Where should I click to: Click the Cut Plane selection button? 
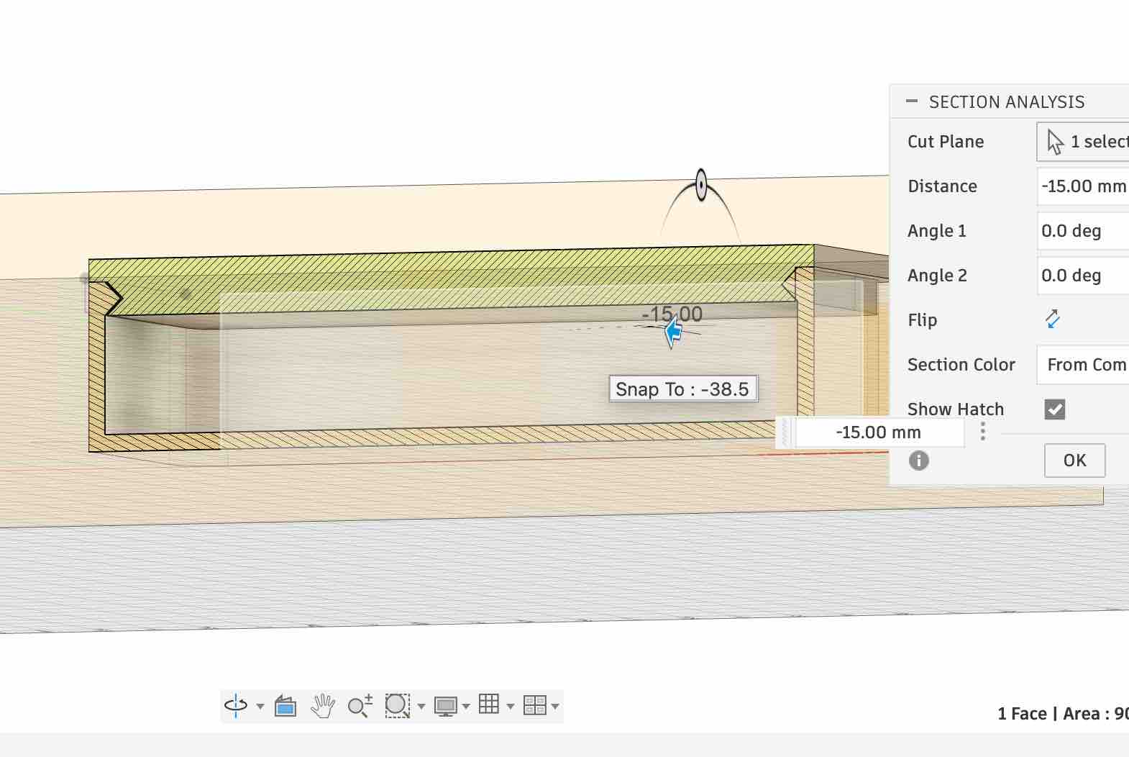1083,142
